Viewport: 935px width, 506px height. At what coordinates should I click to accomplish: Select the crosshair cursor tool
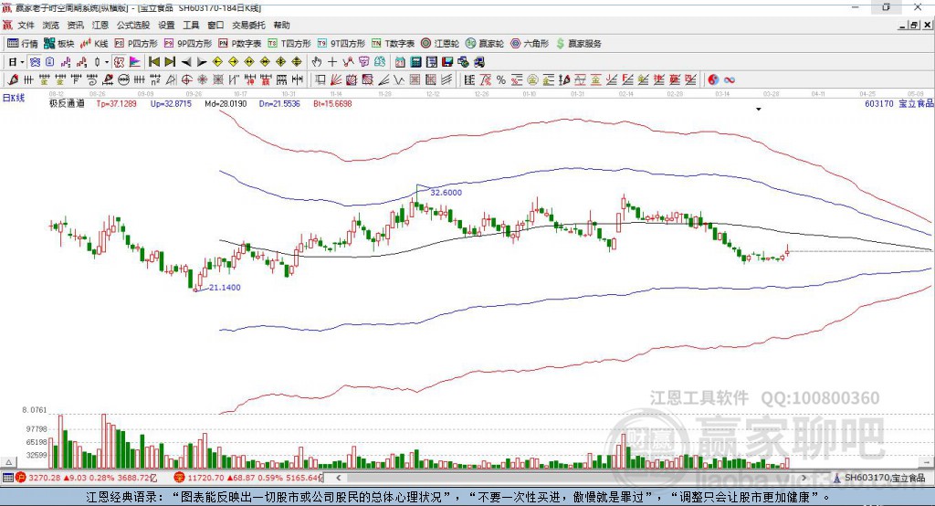tap(332, 61)
